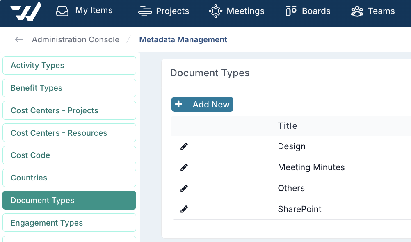The image size is (411, 242).
Task: Switch to Engagement Types in sidebar
Action: 69,223
